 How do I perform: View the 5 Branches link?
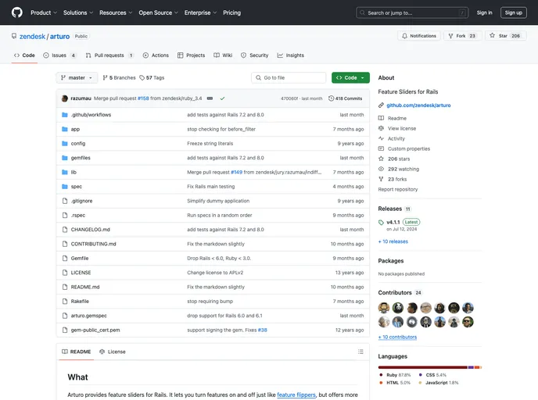pos(119,78)
